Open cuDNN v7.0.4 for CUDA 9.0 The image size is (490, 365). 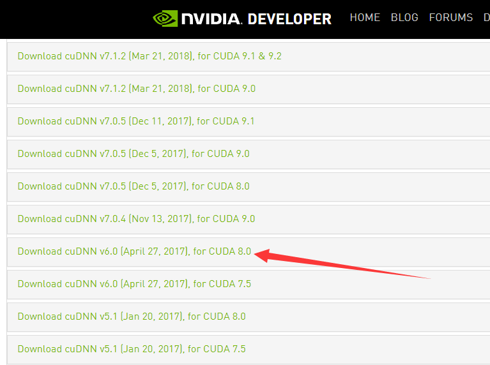coord(136,219)
